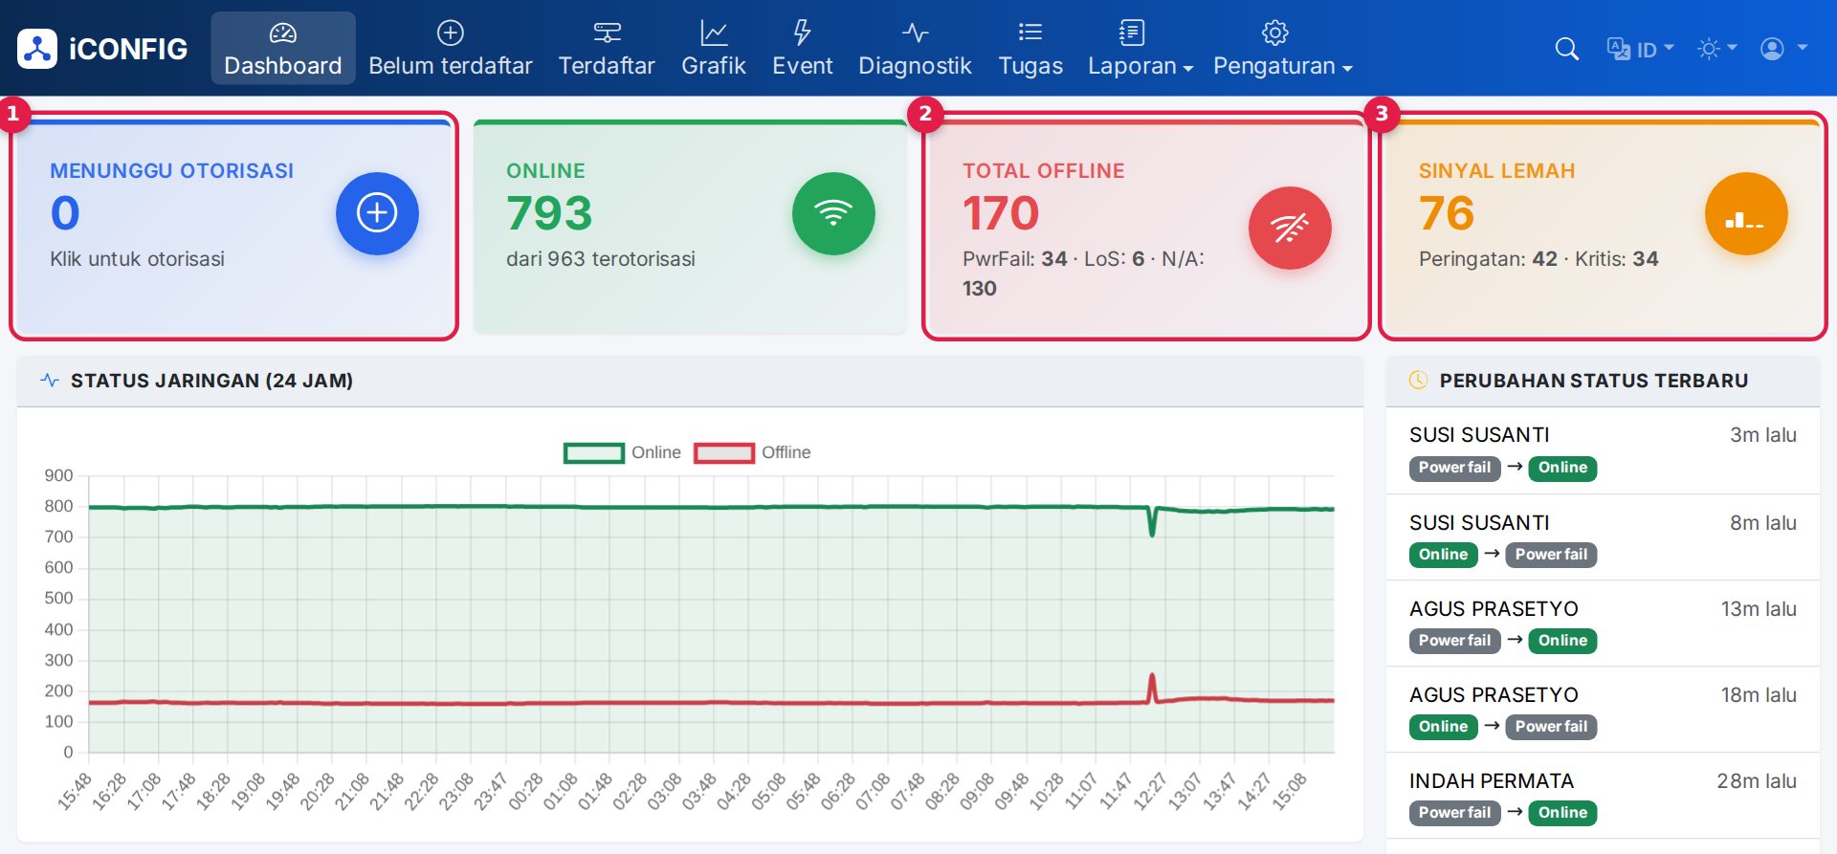This screenshot has height=854, width=1837.
Task: Open the Event page
Action: 803,49
